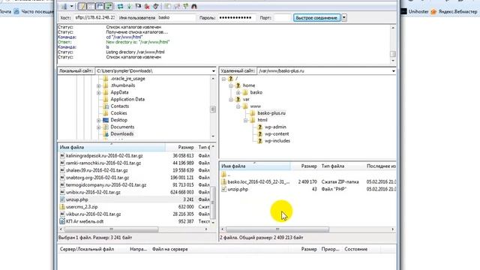Toggle the remote directory tree display
This screenshot has height=270, width=480.
point(100,6)
